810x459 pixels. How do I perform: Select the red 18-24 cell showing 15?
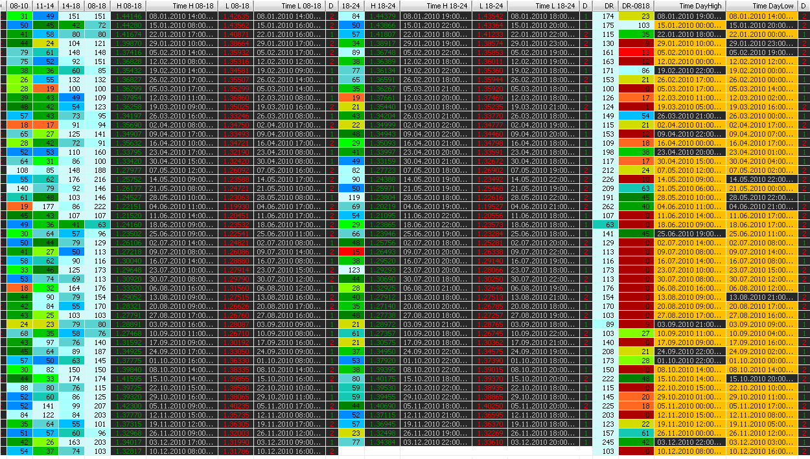point(351,251)
